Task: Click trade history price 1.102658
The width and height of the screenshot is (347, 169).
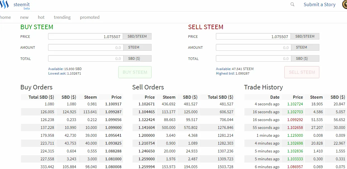Action: coord(295,128)
